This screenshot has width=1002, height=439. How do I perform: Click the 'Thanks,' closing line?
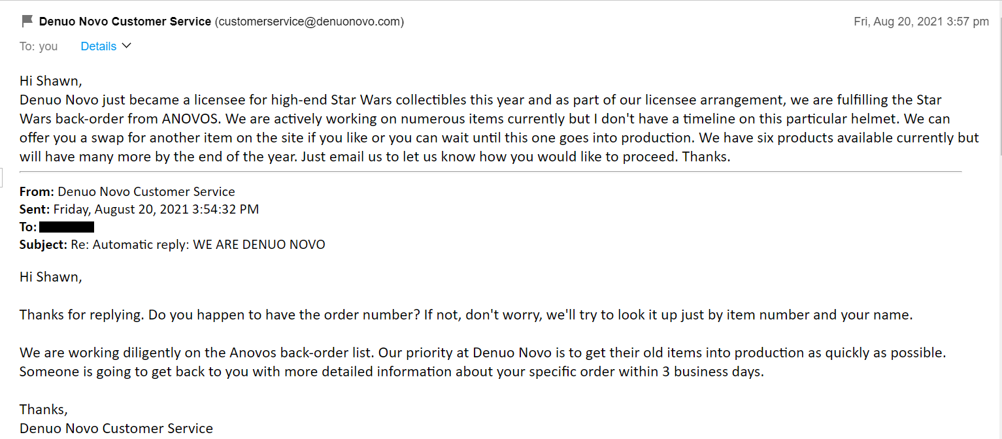44,410
